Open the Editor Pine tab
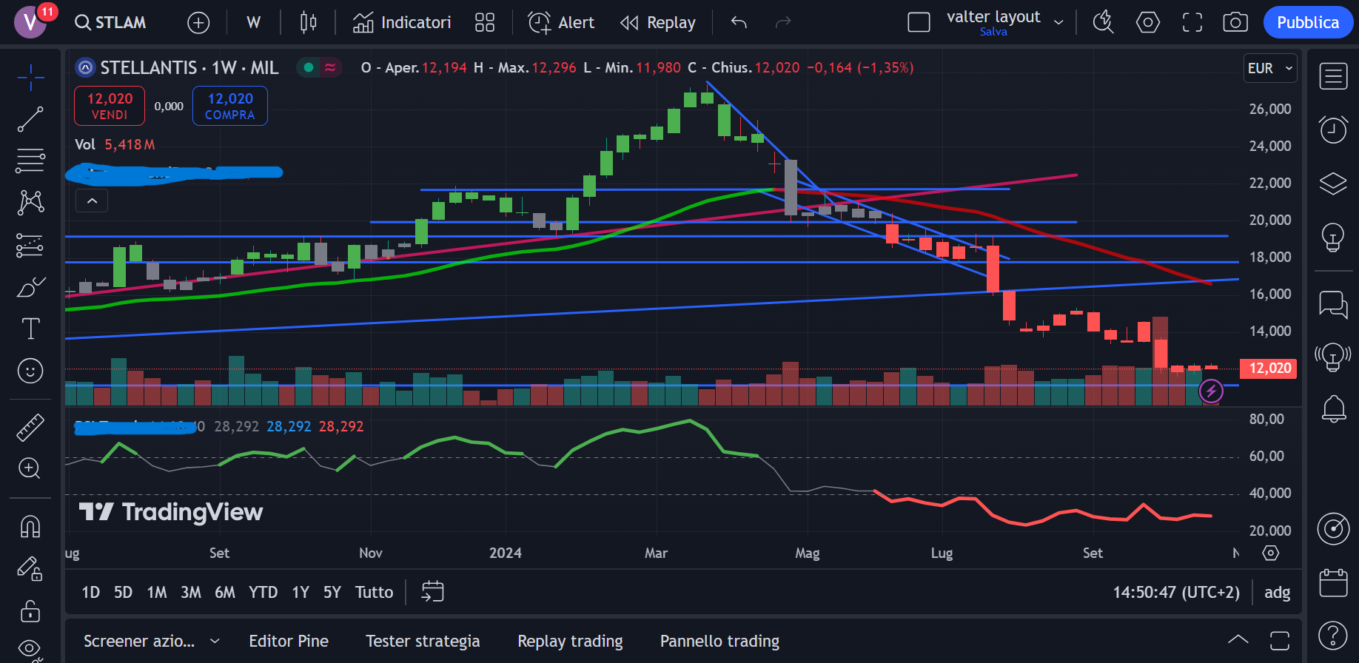The width and height of the screenshot is (1359, 663). click(x=289, y=641)
